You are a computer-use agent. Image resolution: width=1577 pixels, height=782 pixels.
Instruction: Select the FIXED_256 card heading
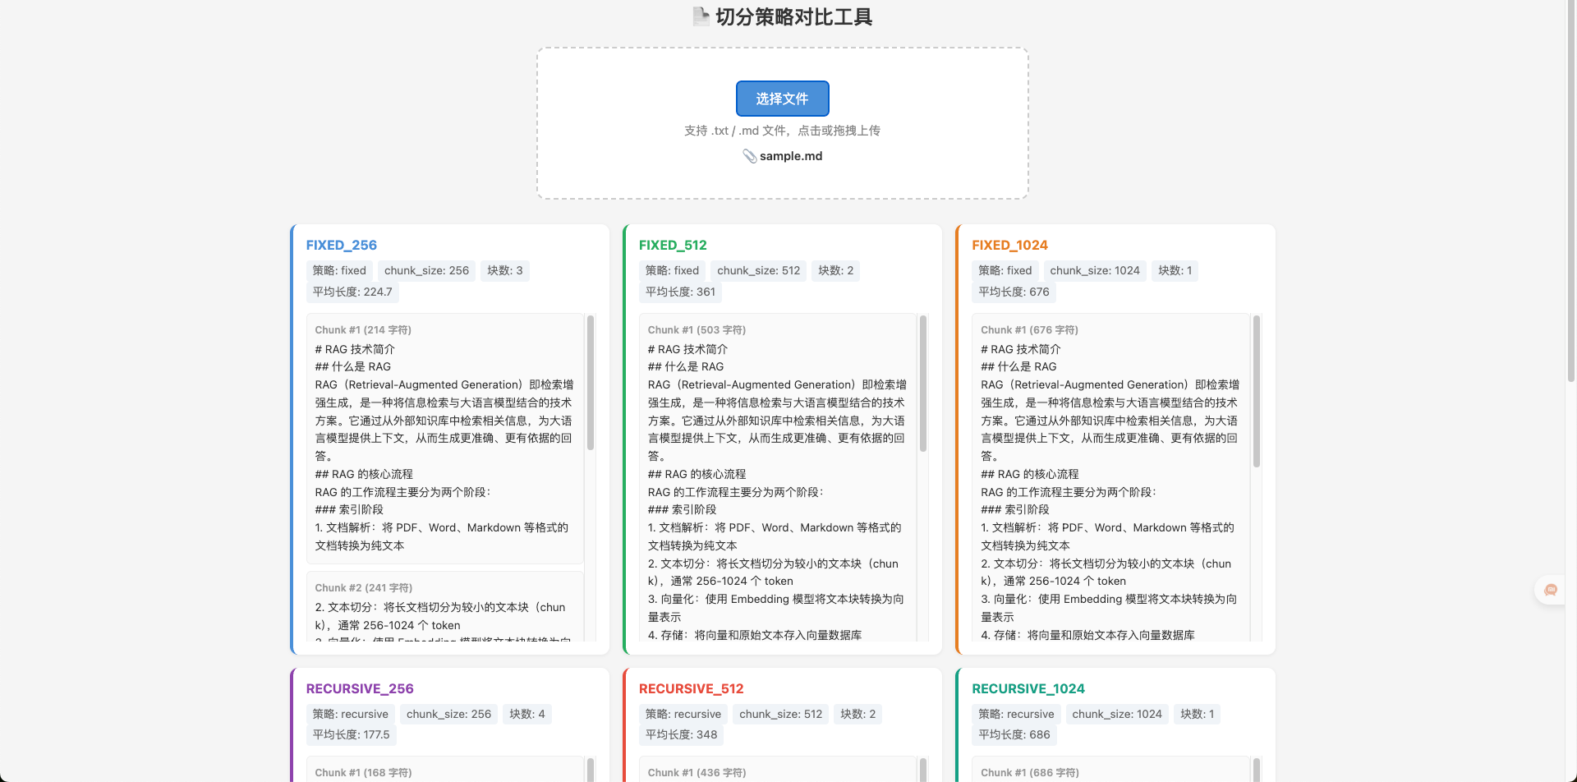pyautogui.click(x=342, y=245)
